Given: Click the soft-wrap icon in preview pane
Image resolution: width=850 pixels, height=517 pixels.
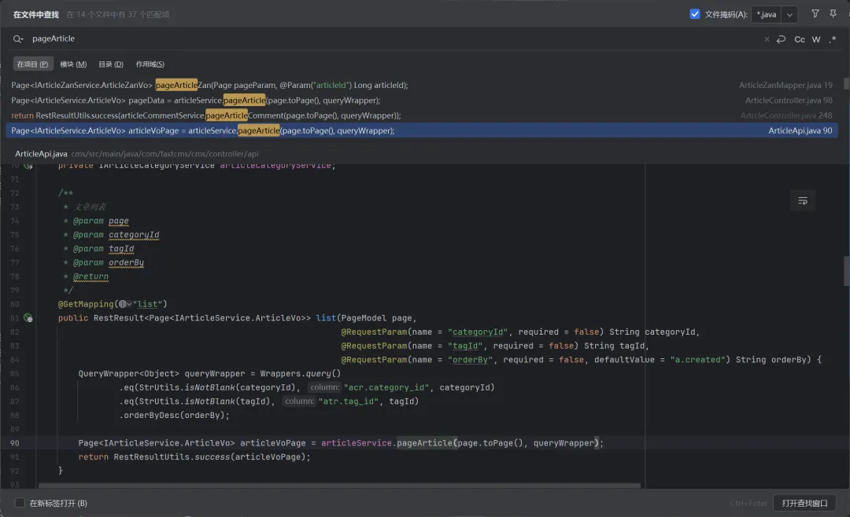Looking at the screenshot, I should click(802, 201).
